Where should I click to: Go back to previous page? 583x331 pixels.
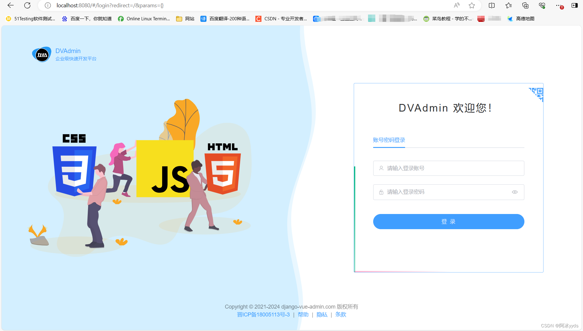point(11,5)
